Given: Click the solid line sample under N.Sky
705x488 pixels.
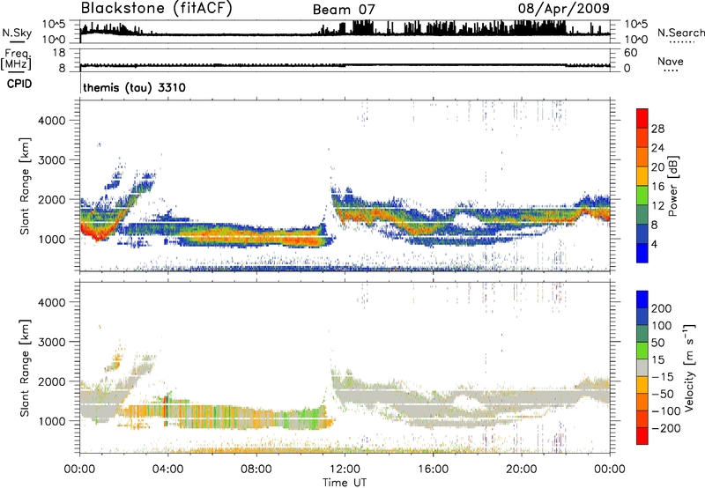Looking at the screenshot, I should coord(17,41).
